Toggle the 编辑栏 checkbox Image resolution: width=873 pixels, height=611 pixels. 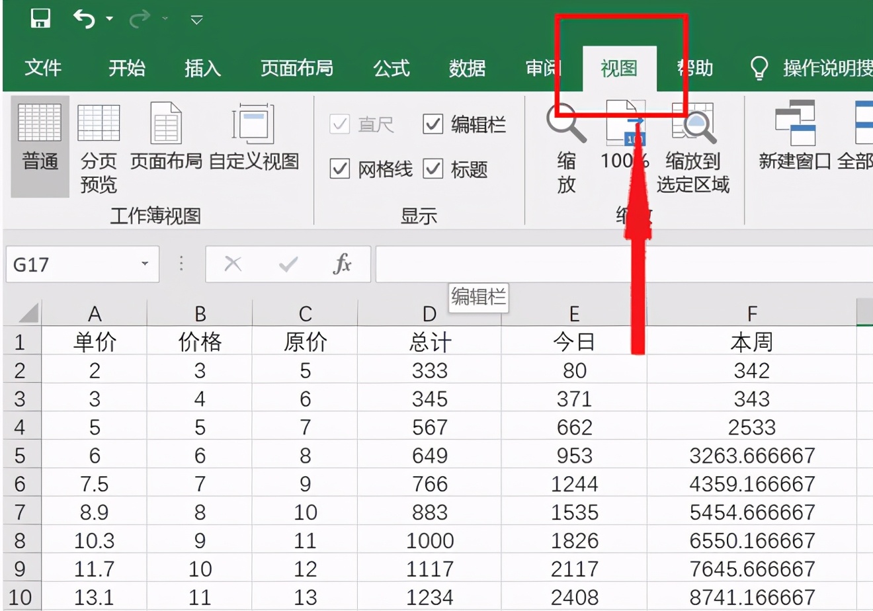[x=435, y=125]
